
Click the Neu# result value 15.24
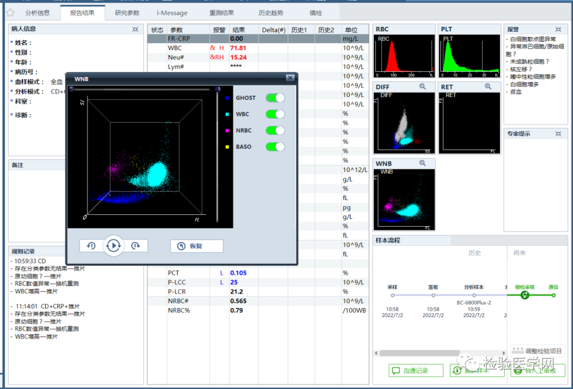point(238,57)
